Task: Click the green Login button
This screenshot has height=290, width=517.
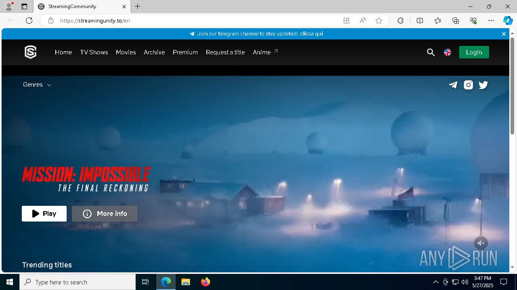Action: (x=474, y=52)
